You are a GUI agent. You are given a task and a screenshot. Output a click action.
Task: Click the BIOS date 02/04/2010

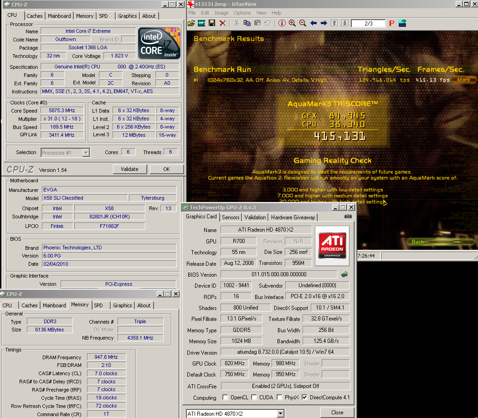[x=109, y=264]
